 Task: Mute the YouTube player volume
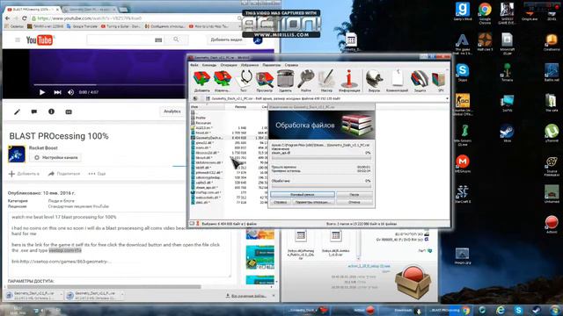pos(70,92)
